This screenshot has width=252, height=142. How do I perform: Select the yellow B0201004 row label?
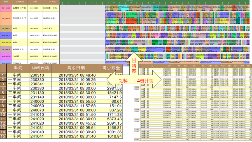(x=7, y=42)
